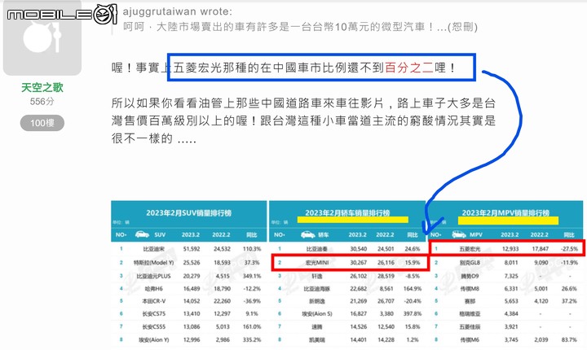Click the -36.9% value in CR-V row
Screen dimensions: 587x350
coord(252,301)
